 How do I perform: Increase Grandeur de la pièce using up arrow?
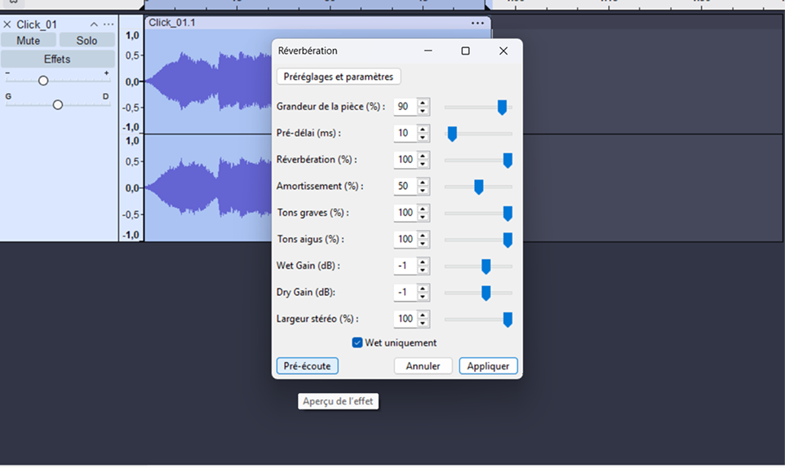423,103
